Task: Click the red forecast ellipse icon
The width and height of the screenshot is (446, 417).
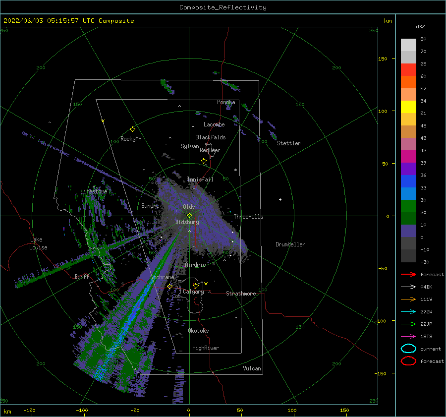Action: tap(408, 361)
